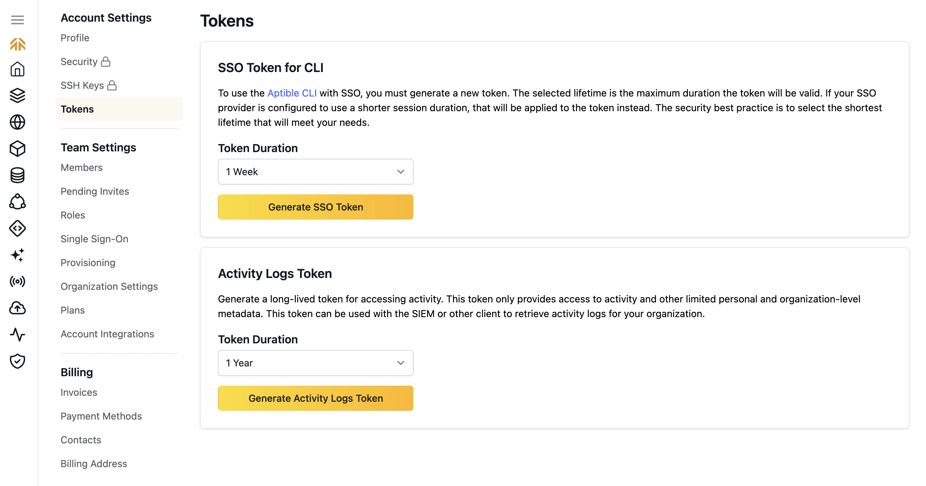Viewport: 926px width, 486px height.
Task: Select the Tokens sidebar item
Action: point(119,109)
